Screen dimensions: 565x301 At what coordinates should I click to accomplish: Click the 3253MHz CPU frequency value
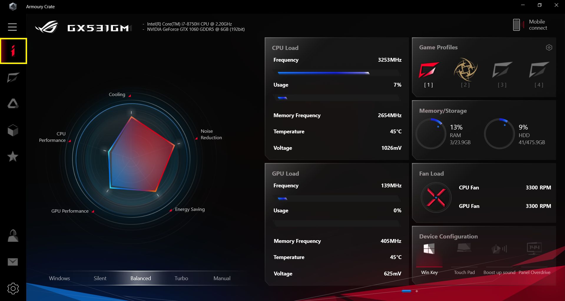390,60
